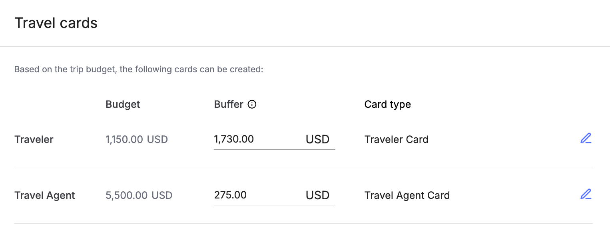Click USD currency label in Travel Agent buffer
Screen dimensions: 610x246
tap(317, 195)
